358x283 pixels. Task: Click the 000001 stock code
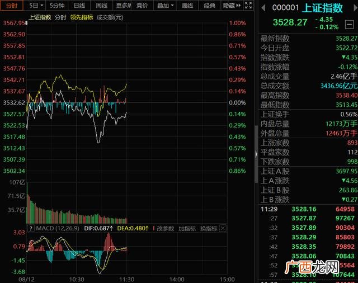[285, 8]
